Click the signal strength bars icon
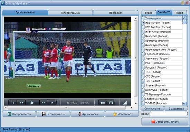This screenshot has width=190, height=132. click(125, 103)
